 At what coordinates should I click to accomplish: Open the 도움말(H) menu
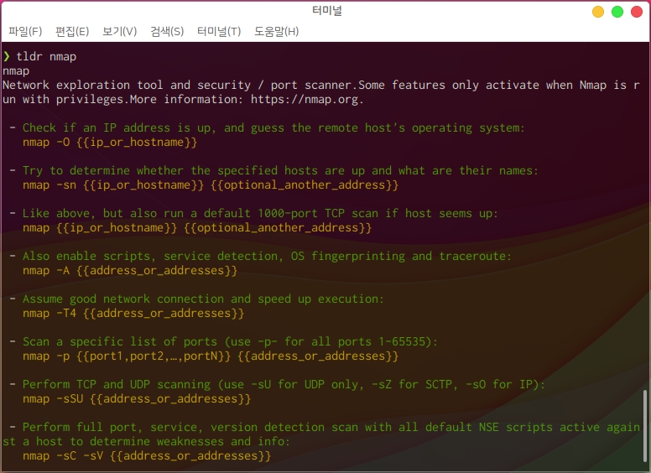276,31
